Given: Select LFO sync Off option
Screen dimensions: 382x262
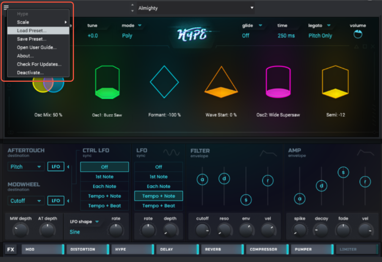Looking at the screenshot, I should pos(159,167).
